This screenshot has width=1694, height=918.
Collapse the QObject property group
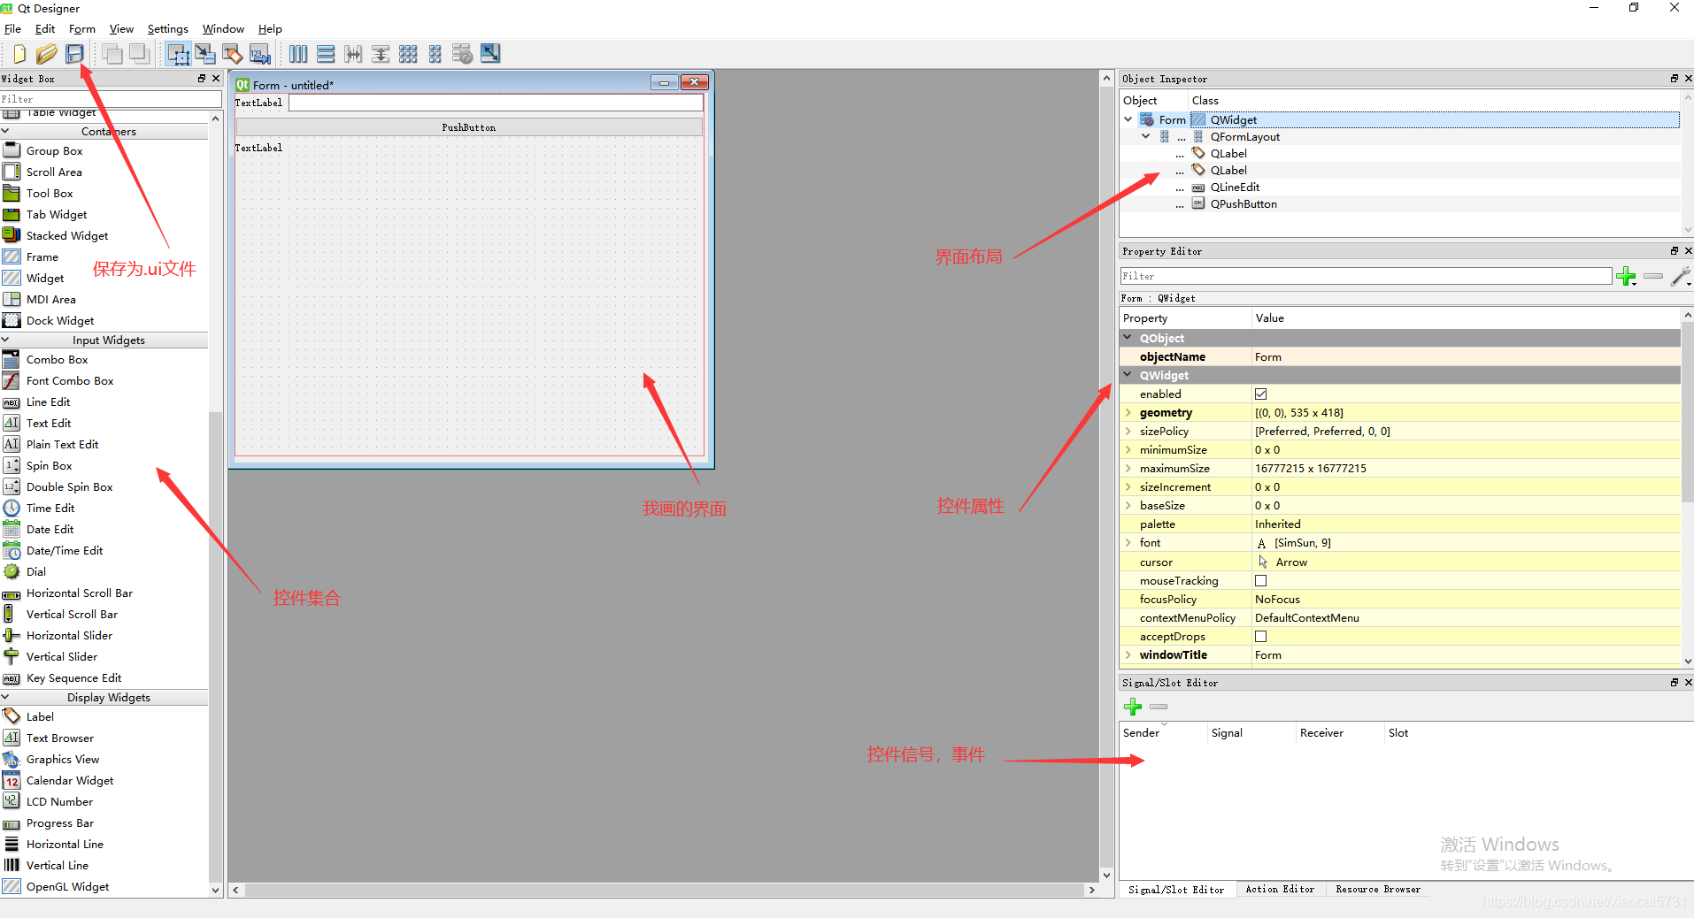[x=1128, y=338]
